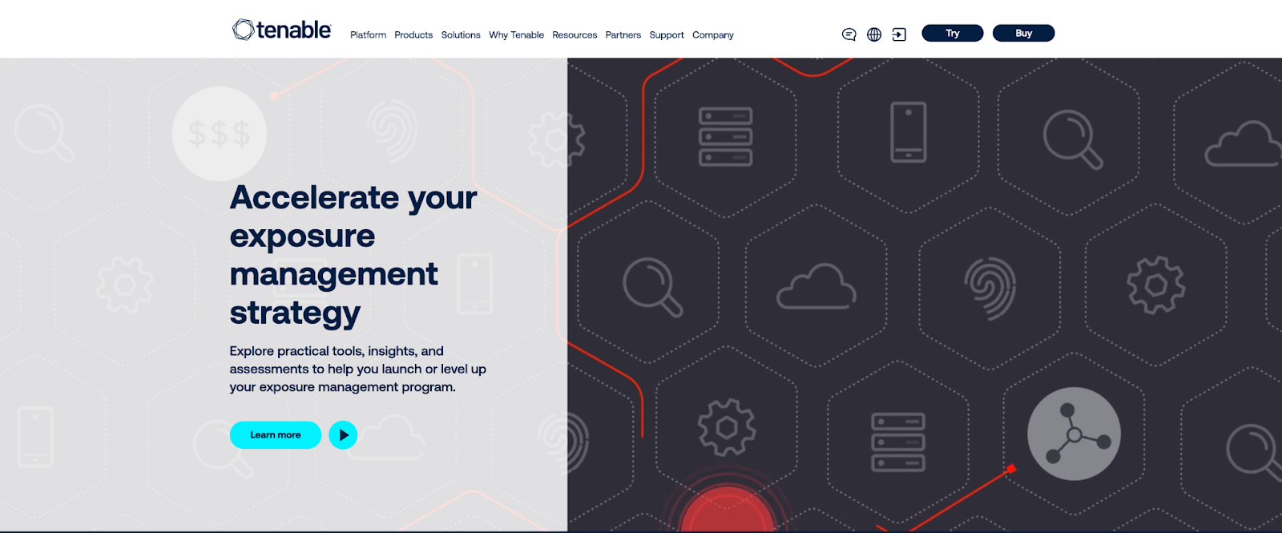The image size is (1282, 533).
Task: Click the dollar signs circle icon
Action: (219, 134)
